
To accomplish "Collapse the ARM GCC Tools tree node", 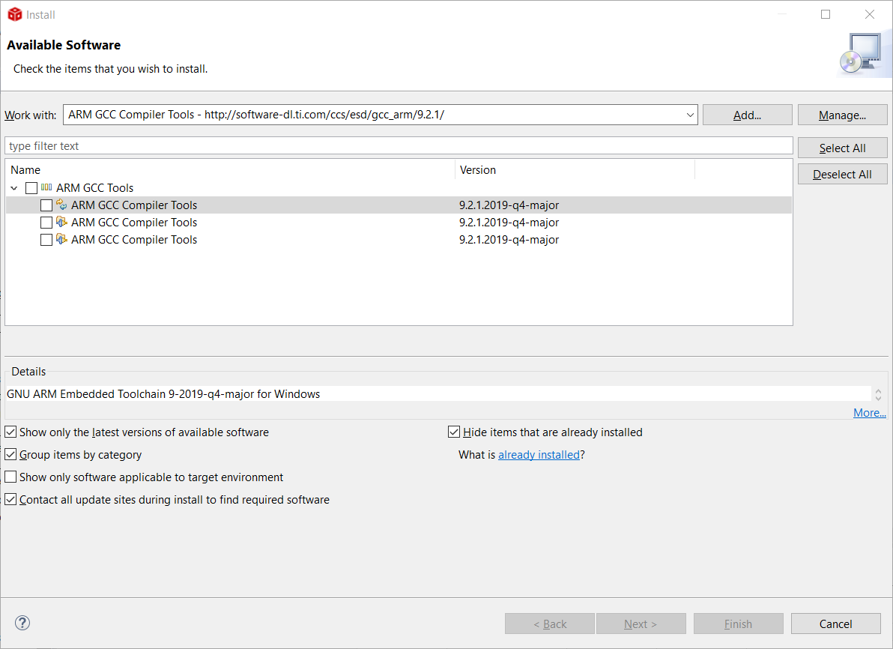I will tap(14, 188).
